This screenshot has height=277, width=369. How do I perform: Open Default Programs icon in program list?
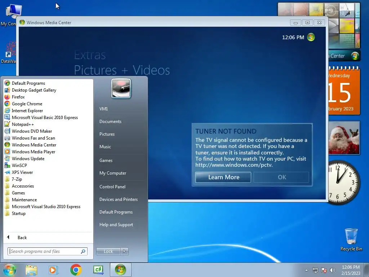tap(7, 83)
